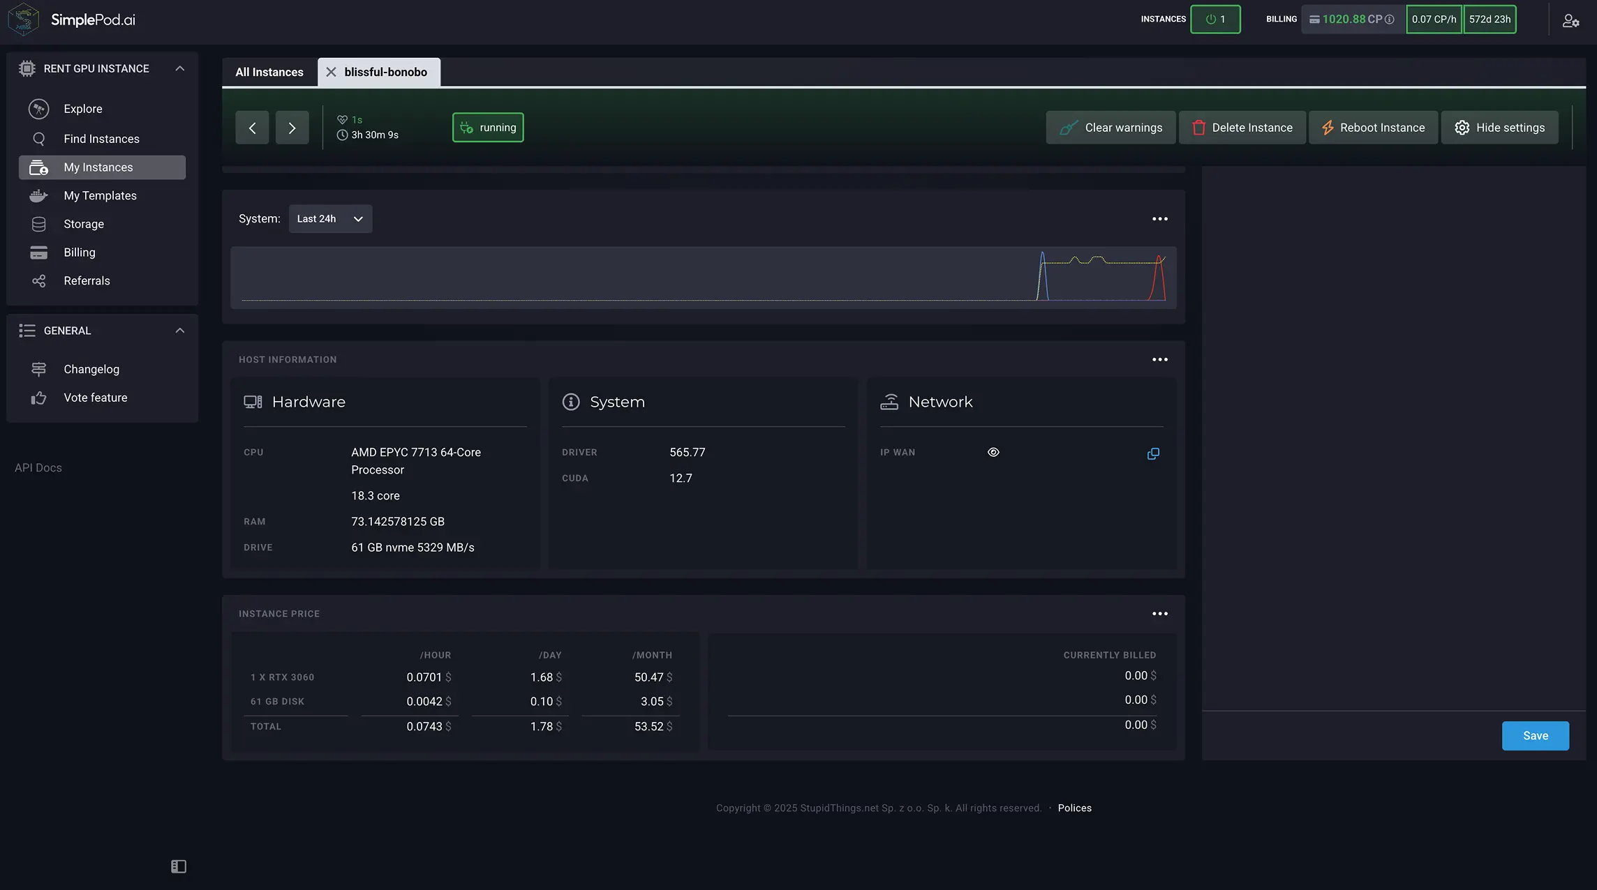Screen dimensions: 1597x890
Task: Open the Storage section in sidebar
Action: [x=83, y=224]
